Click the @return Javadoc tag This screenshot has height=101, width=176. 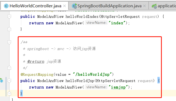[35, 61]
